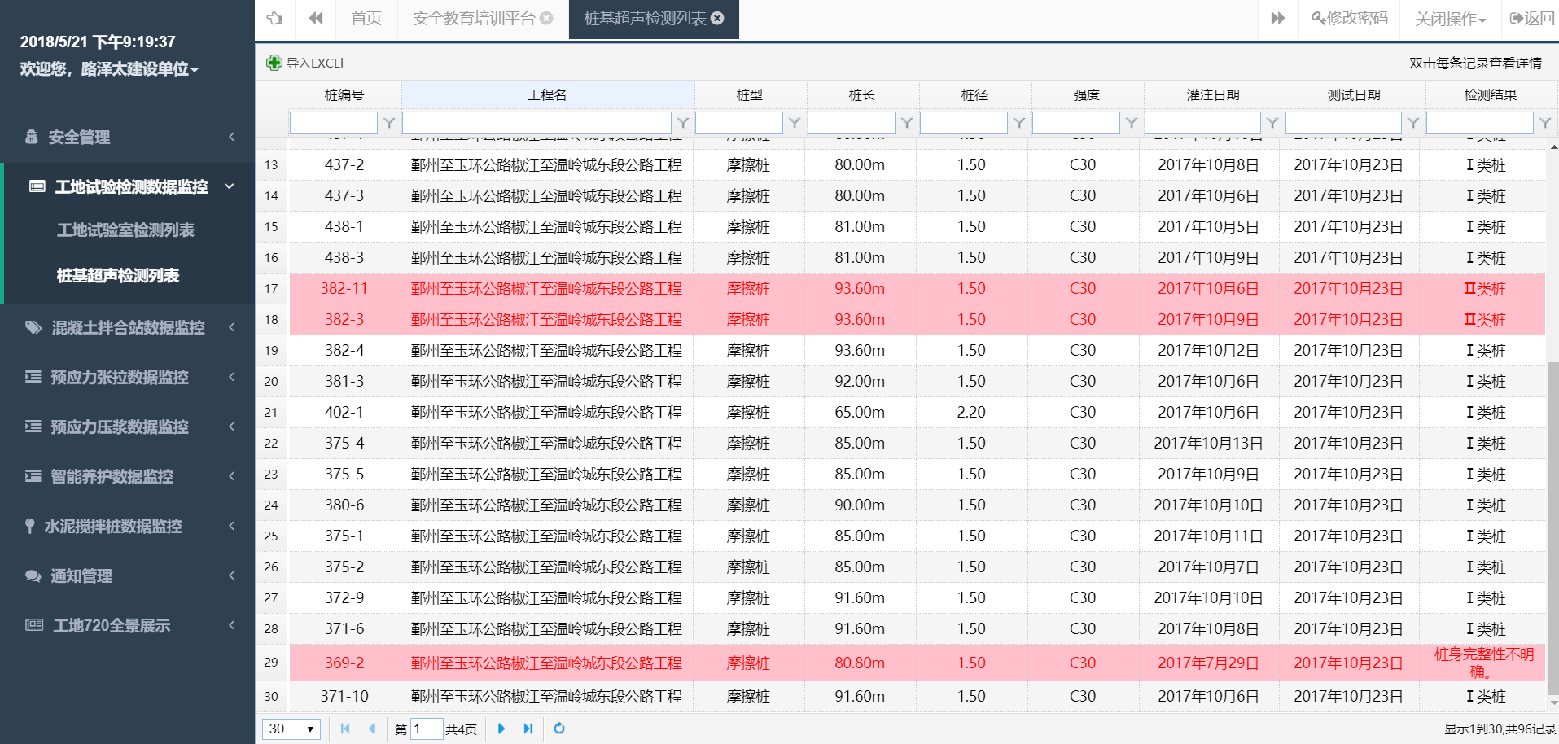Click the green Import EXCEL icon

tap(274, 63)
